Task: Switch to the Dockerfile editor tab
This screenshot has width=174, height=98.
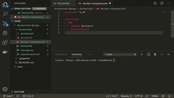Action: [x=63, y=3]
